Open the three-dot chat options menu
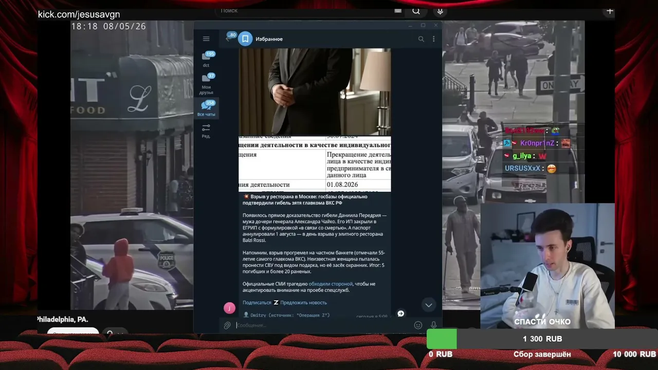 (433, 39)
